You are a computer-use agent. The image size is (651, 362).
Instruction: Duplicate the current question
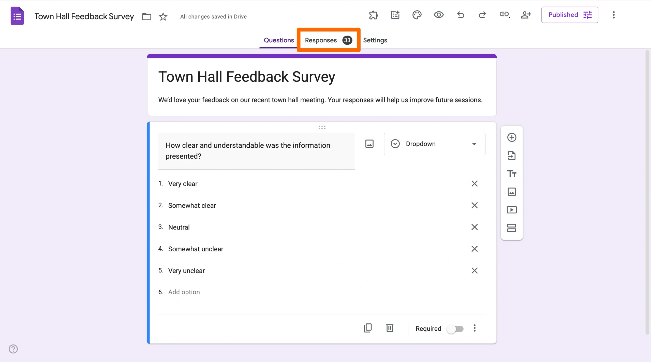[x=368, y=328]
